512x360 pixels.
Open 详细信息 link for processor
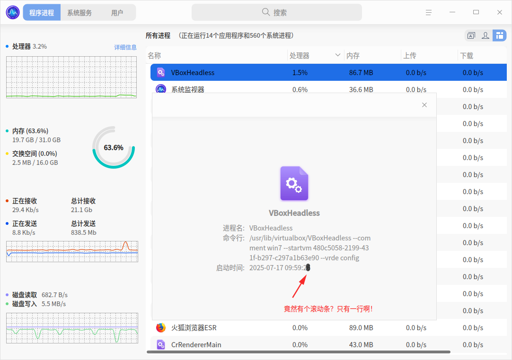coord(125,47)
